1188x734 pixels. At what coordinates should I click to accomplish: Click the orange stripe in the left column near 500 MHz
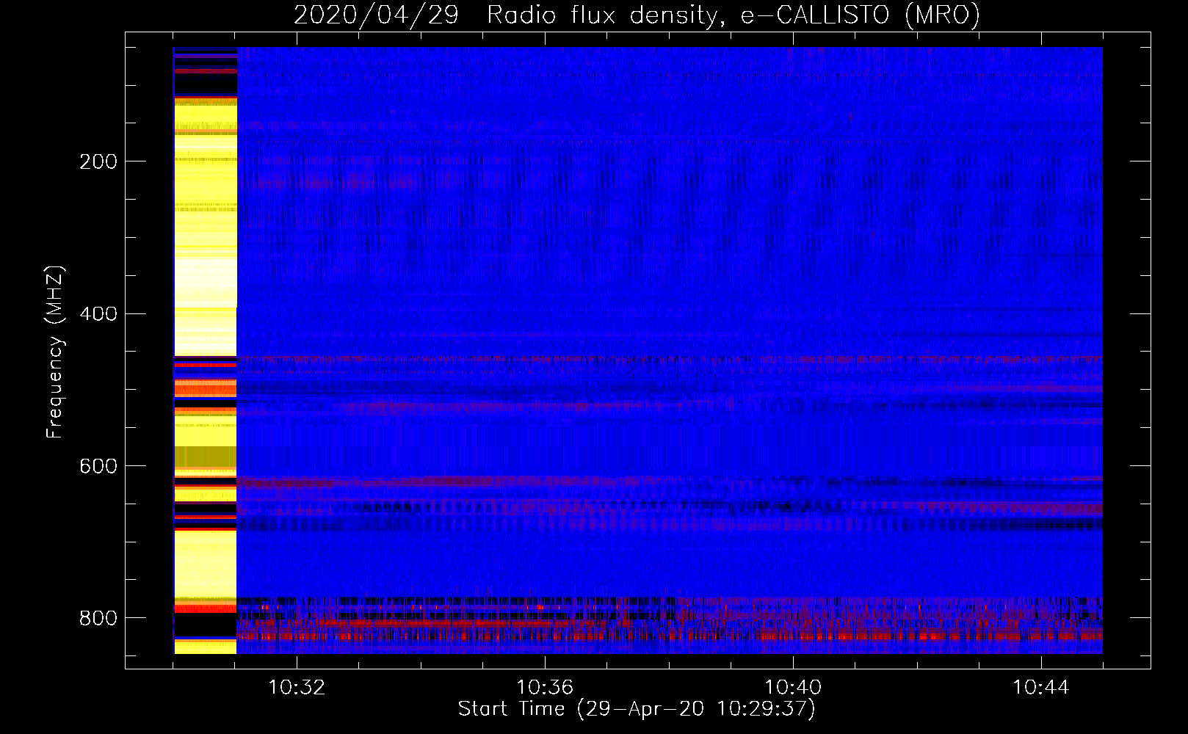(x=206, y=388)
